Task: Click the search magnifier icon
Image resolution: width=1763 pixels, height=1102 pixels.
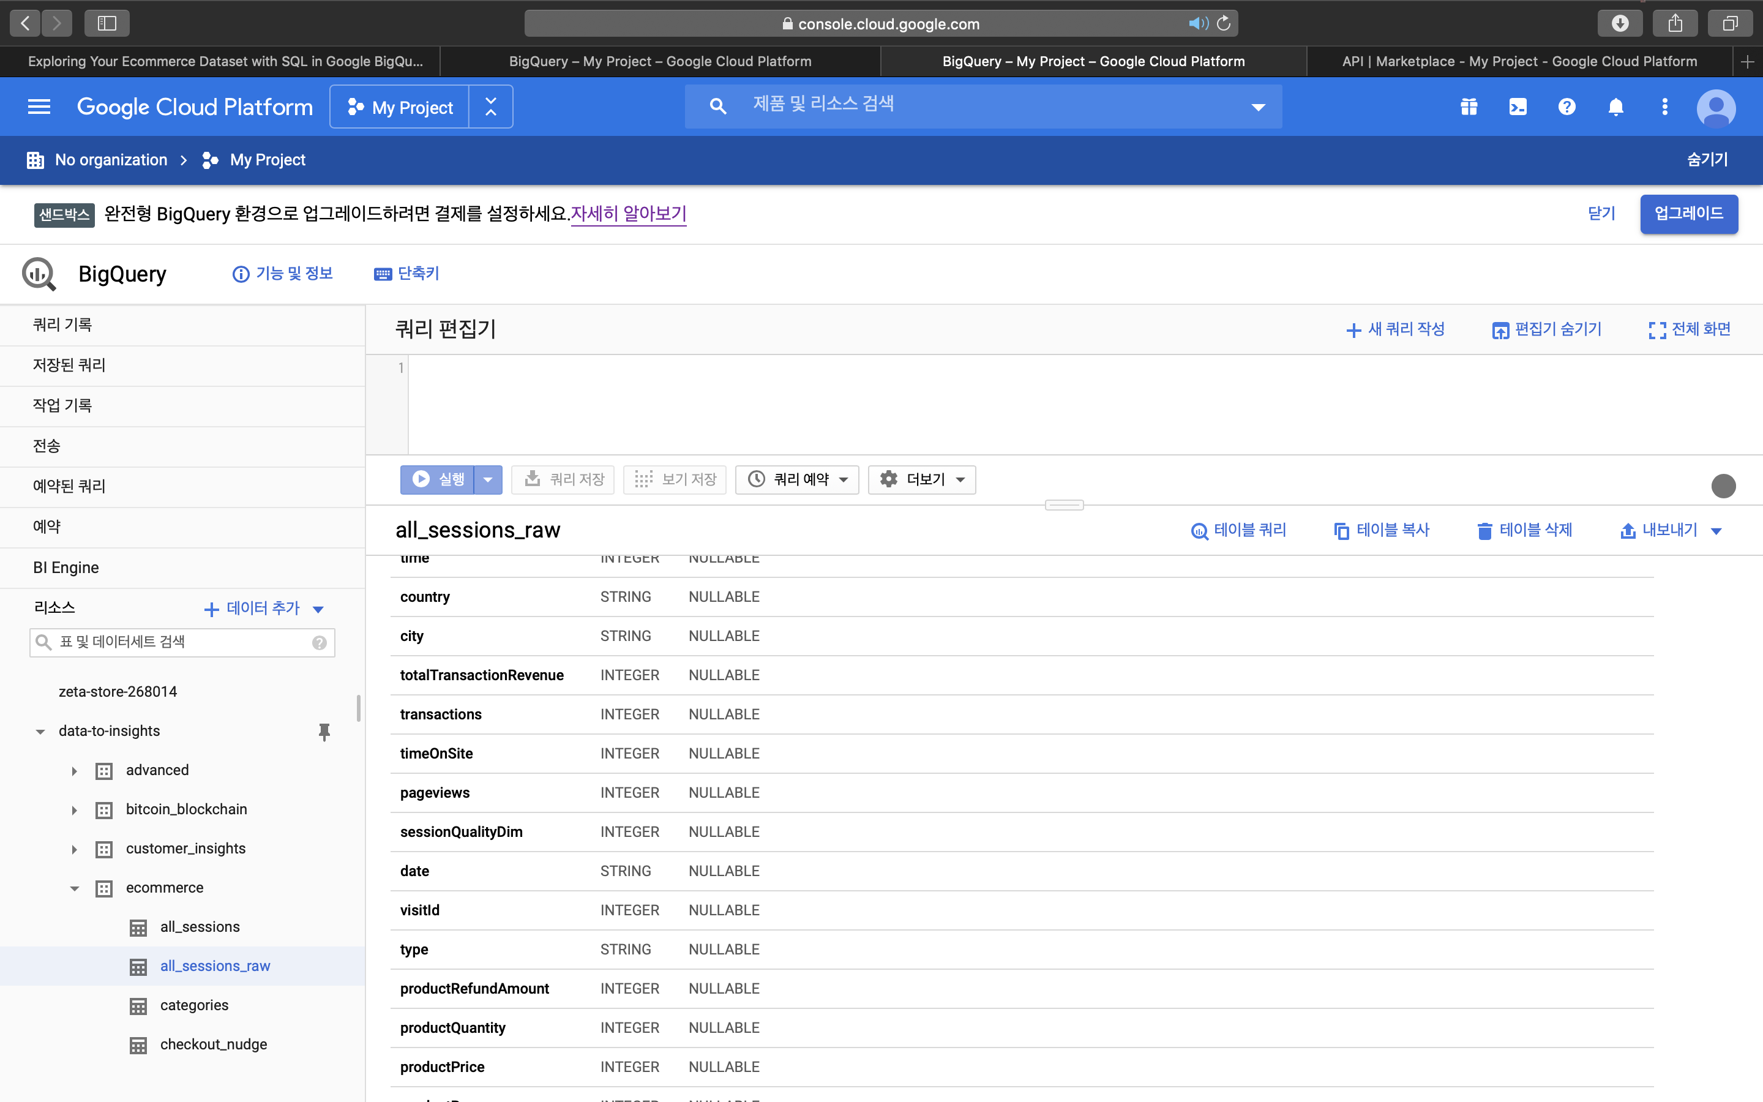Action: [718, 107]
